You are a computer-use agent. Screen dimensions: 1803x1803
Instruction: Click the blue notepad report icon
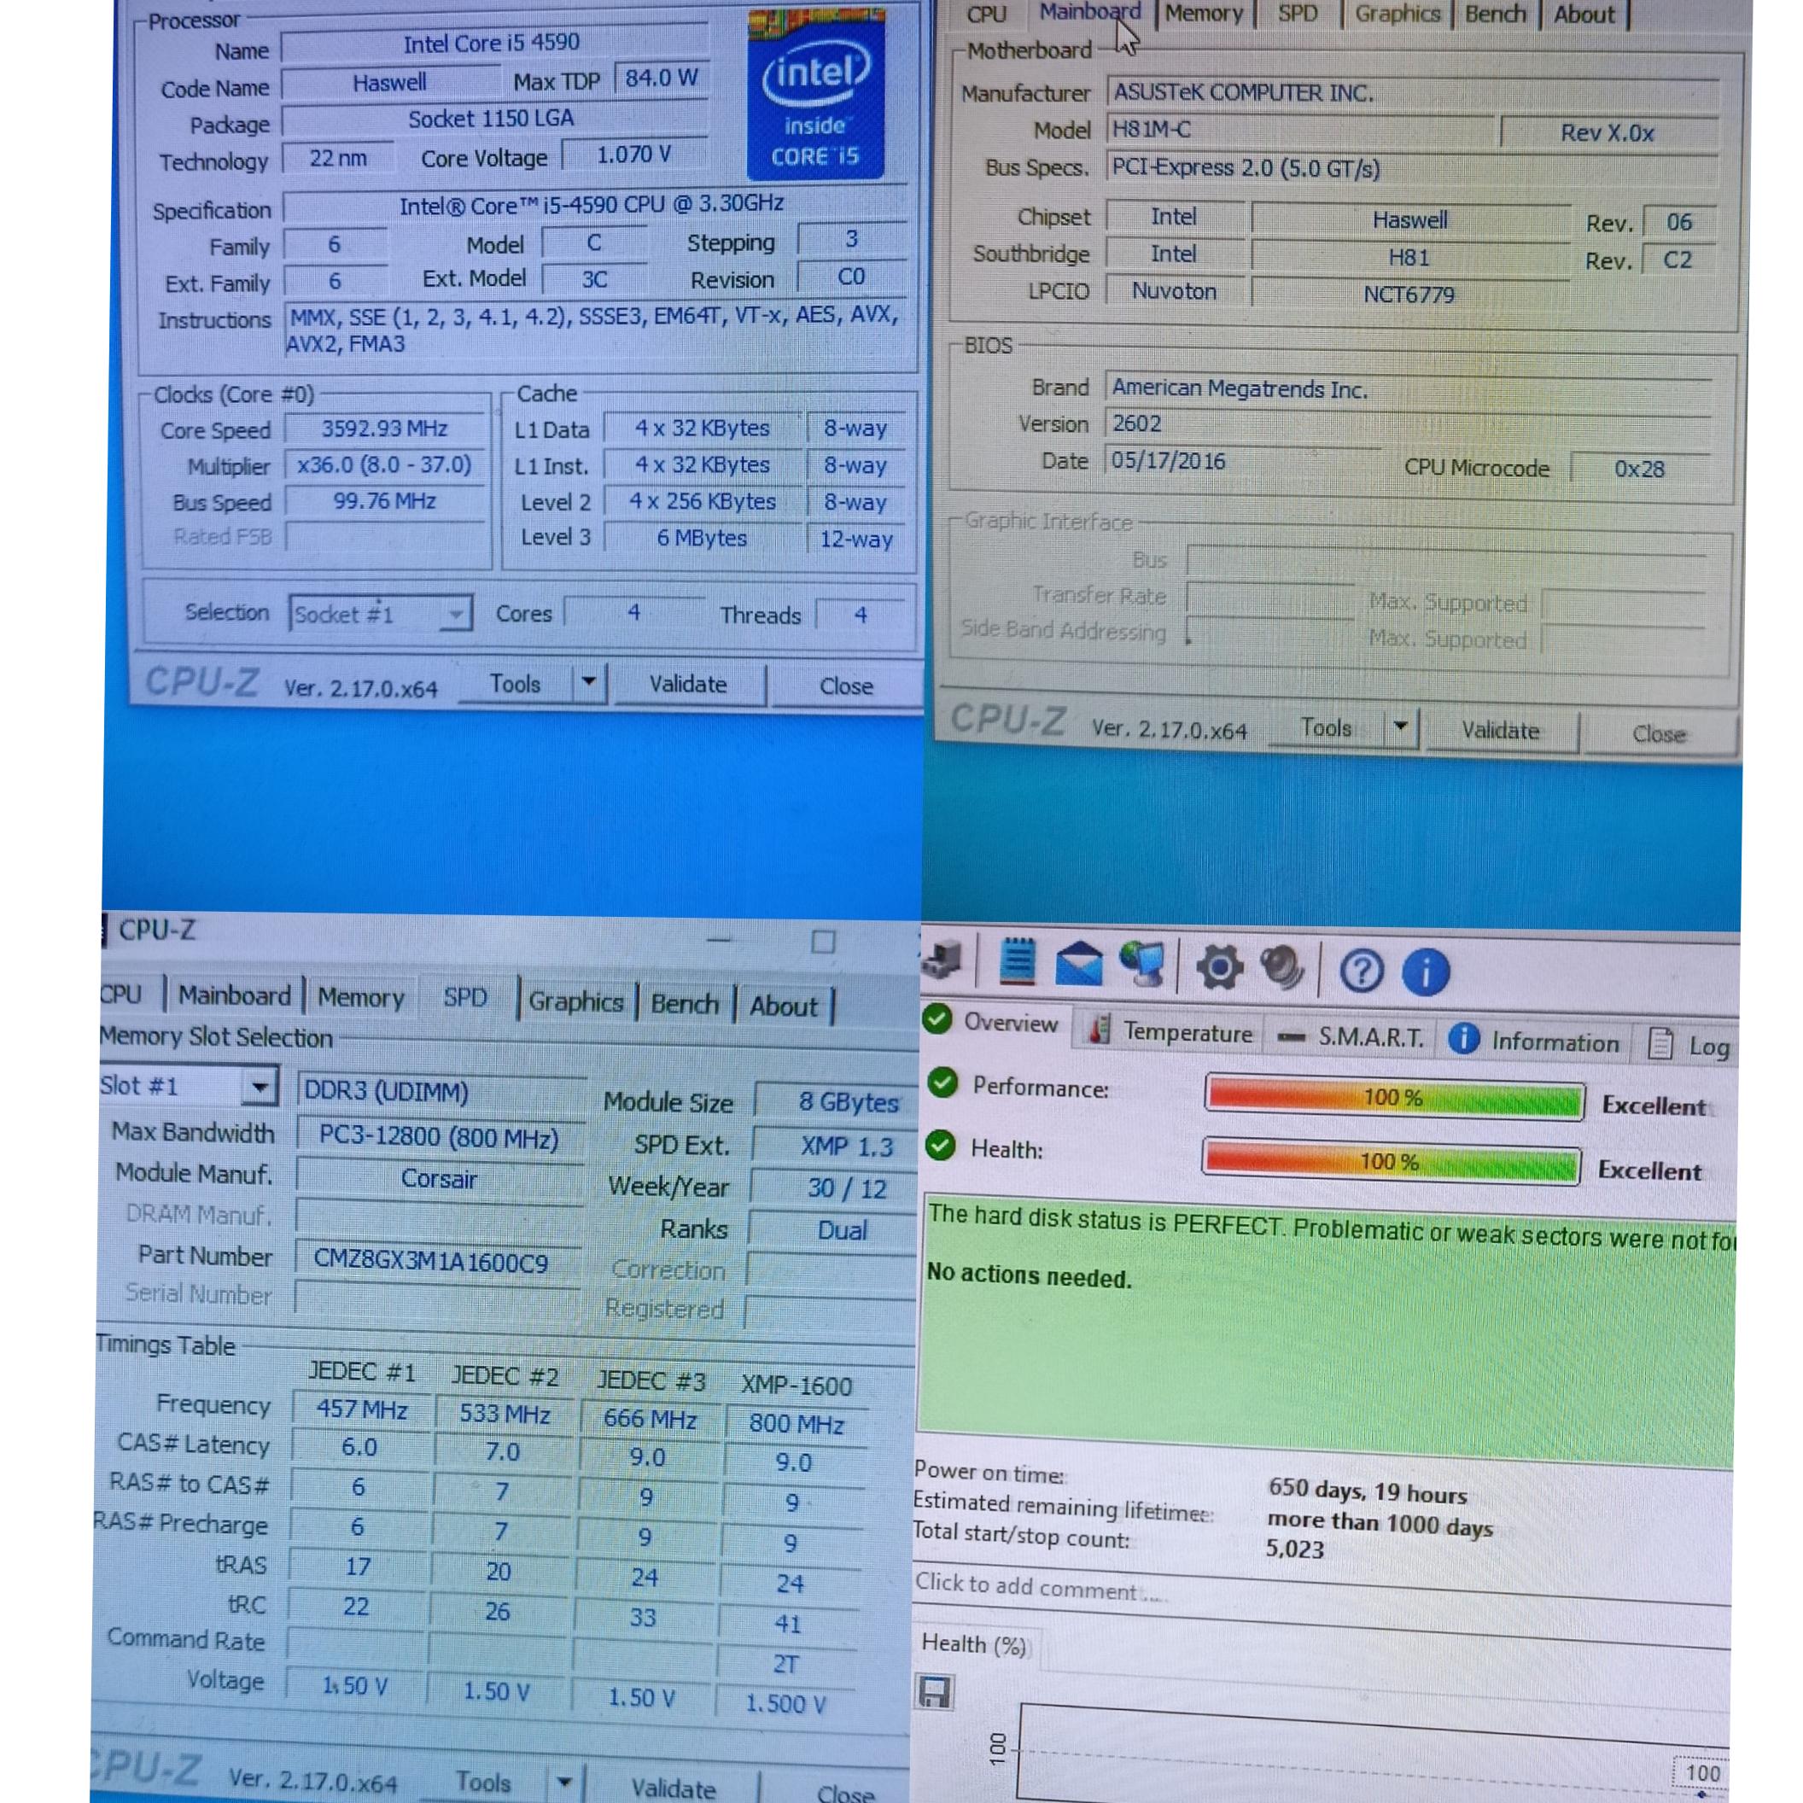coord(1018,961)
